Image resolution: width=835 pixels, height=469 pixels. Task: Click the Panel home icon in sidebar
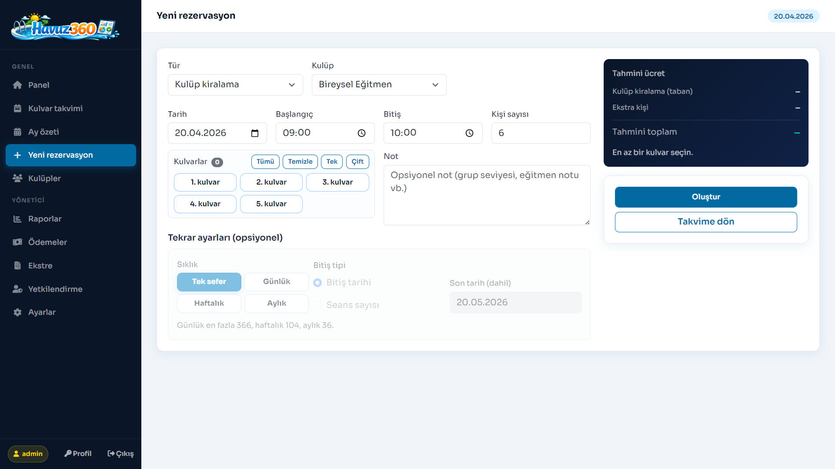click(x=17, y=85)
